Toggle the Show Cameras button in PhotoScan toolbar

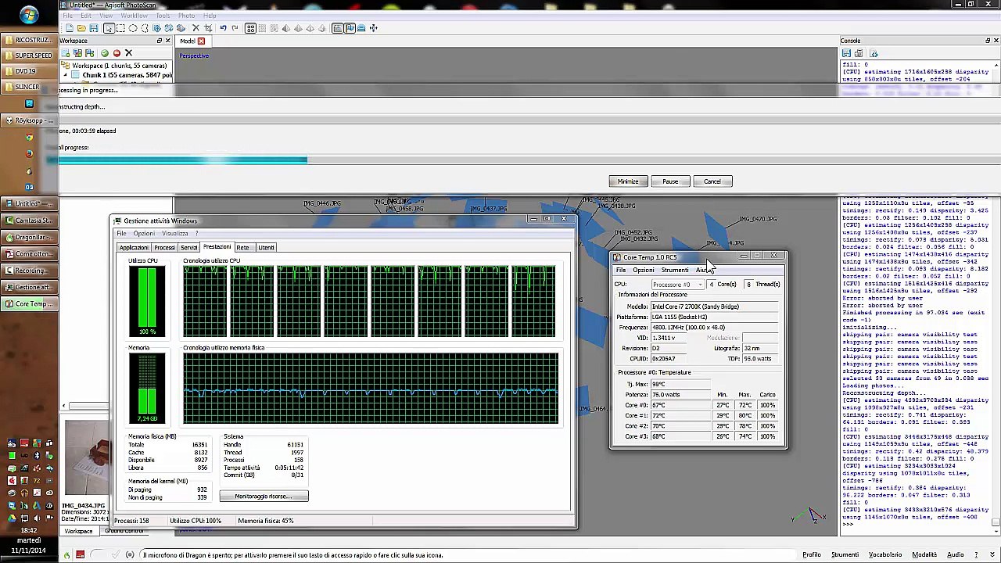coord(337,28)
